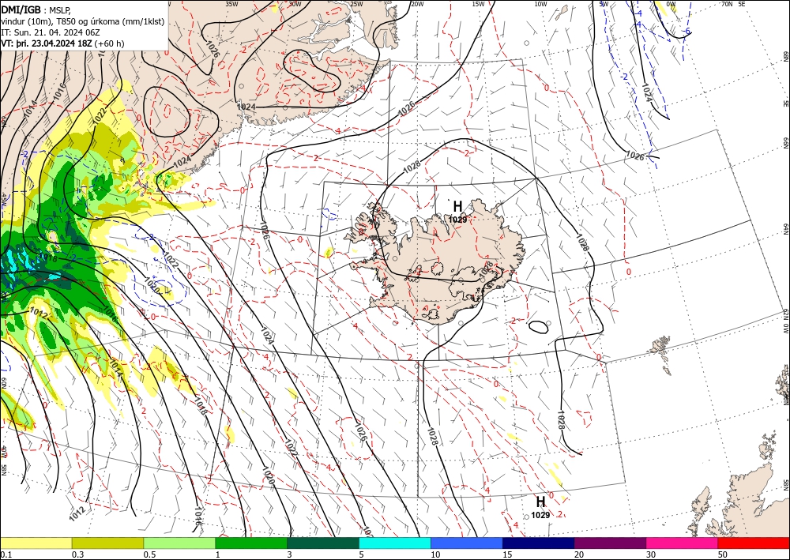This screenshot has height=560, width=790.
Task: Click the '15' legend scale value
Action: [x=507, y=554]
